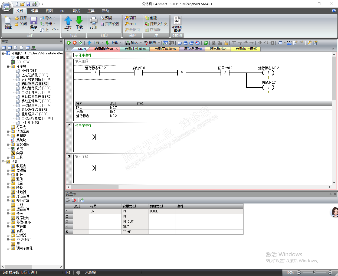
Task: Click the 打开文件夹 library button
Action: pyautogui.click(x=156, y=24)
